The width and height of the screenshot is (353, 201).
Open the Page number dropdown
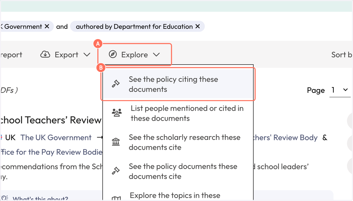340,90
